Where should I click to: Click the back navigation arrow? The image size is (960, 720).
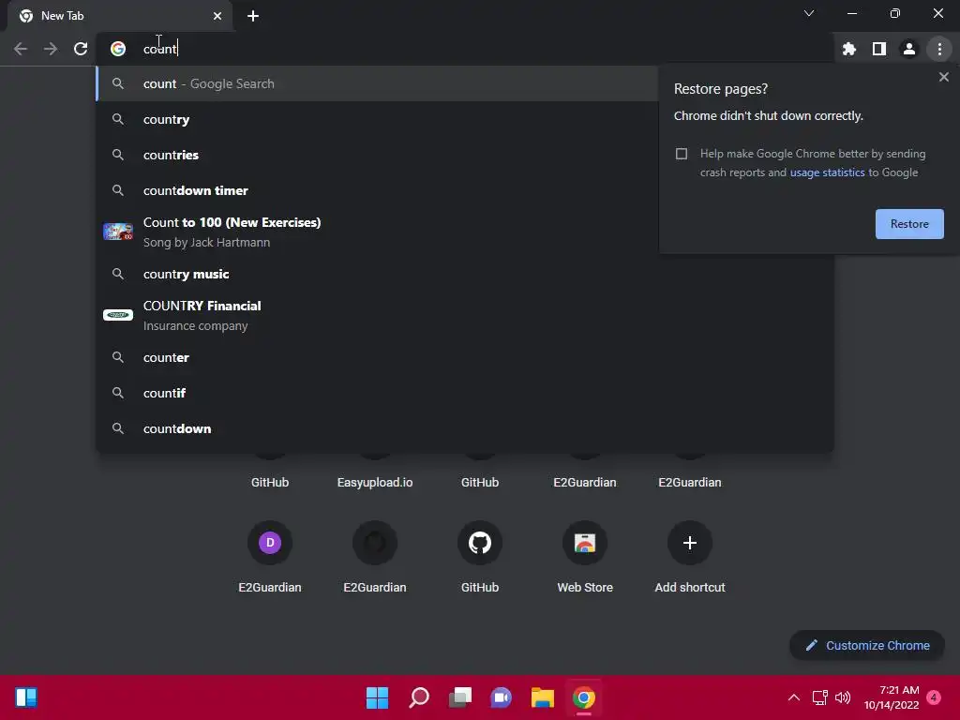(21, 49)
